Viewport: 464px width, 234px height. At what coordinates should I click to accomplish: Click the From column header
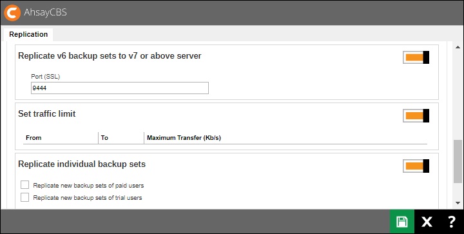[34, 137]
